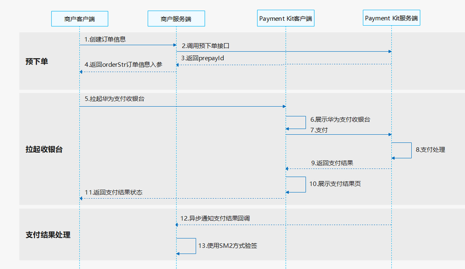The image size is (465, 269).
Task: Click step 3 返回prepayId label
Action: click(202, 58)
